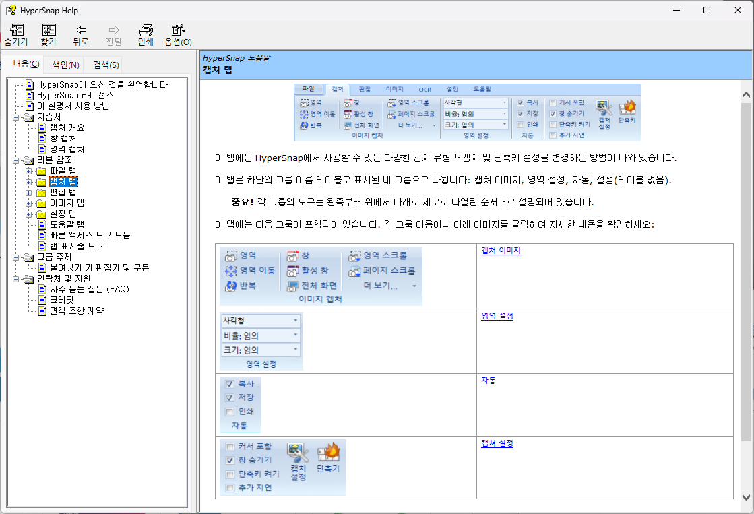Viewport: 754px width, 514px height.
Task: Go back with the 뒤로 arrow icon
Action: click(82, 30)
